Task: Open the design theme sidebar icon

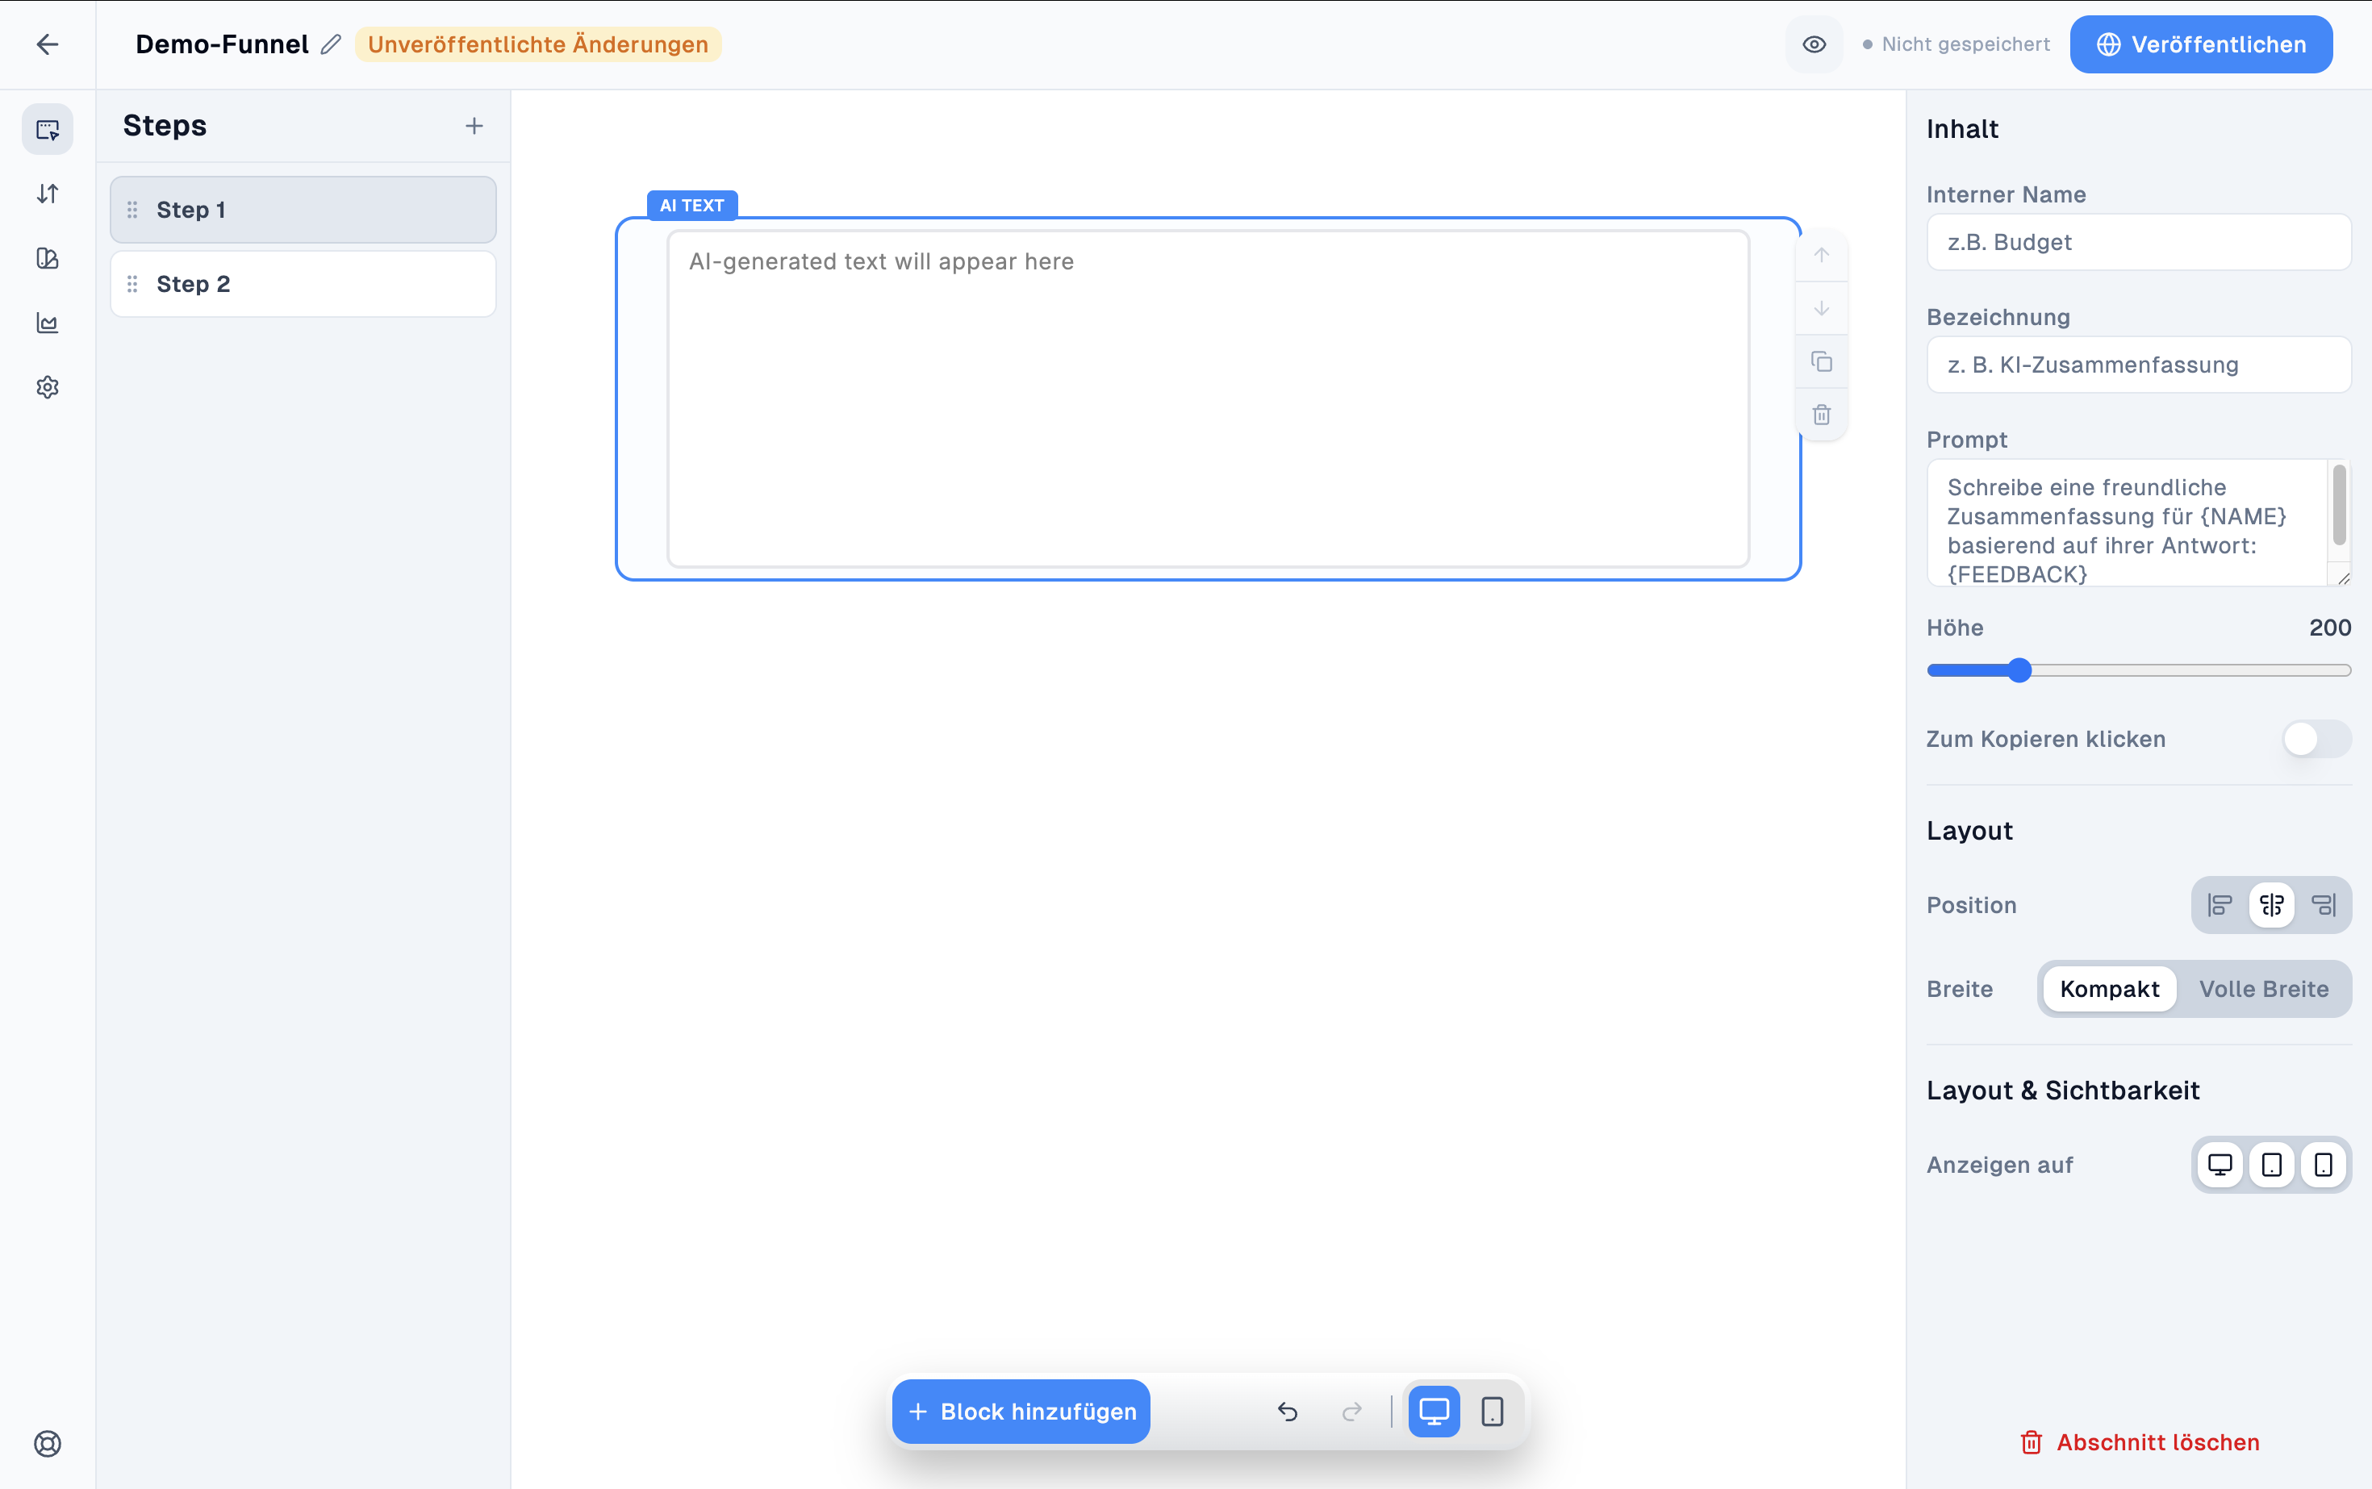Action: tap(48, 258)
